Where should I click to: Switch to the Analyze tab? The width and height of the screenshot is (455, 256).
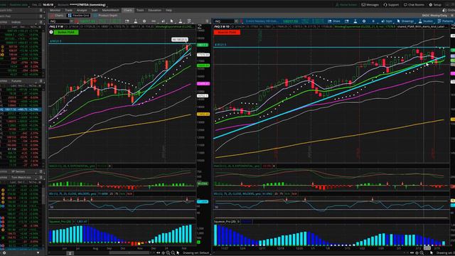click(x=82, y=10)
